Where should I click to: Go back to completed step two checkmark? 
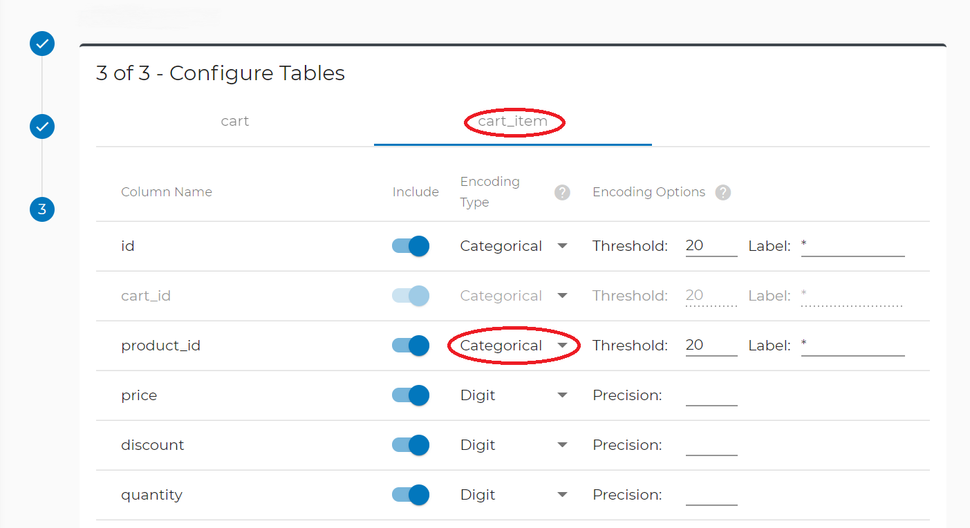pos(42,126)
